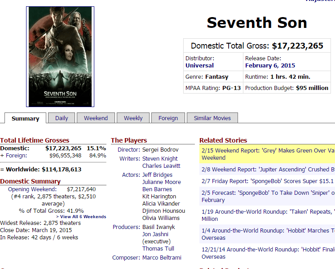
Task: Open producer Thomas Tull's page
Action: 158,249
